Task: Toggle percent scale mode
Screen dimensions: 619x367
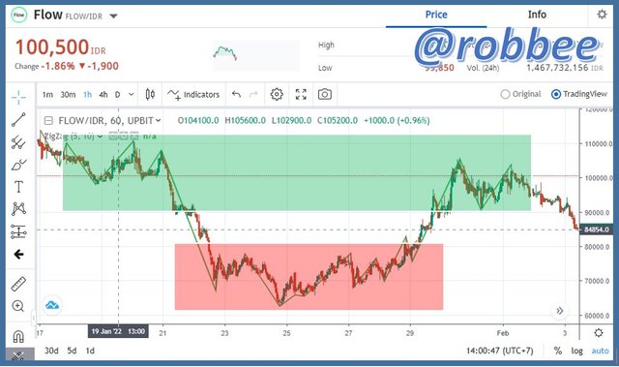Action: point(557,351)
